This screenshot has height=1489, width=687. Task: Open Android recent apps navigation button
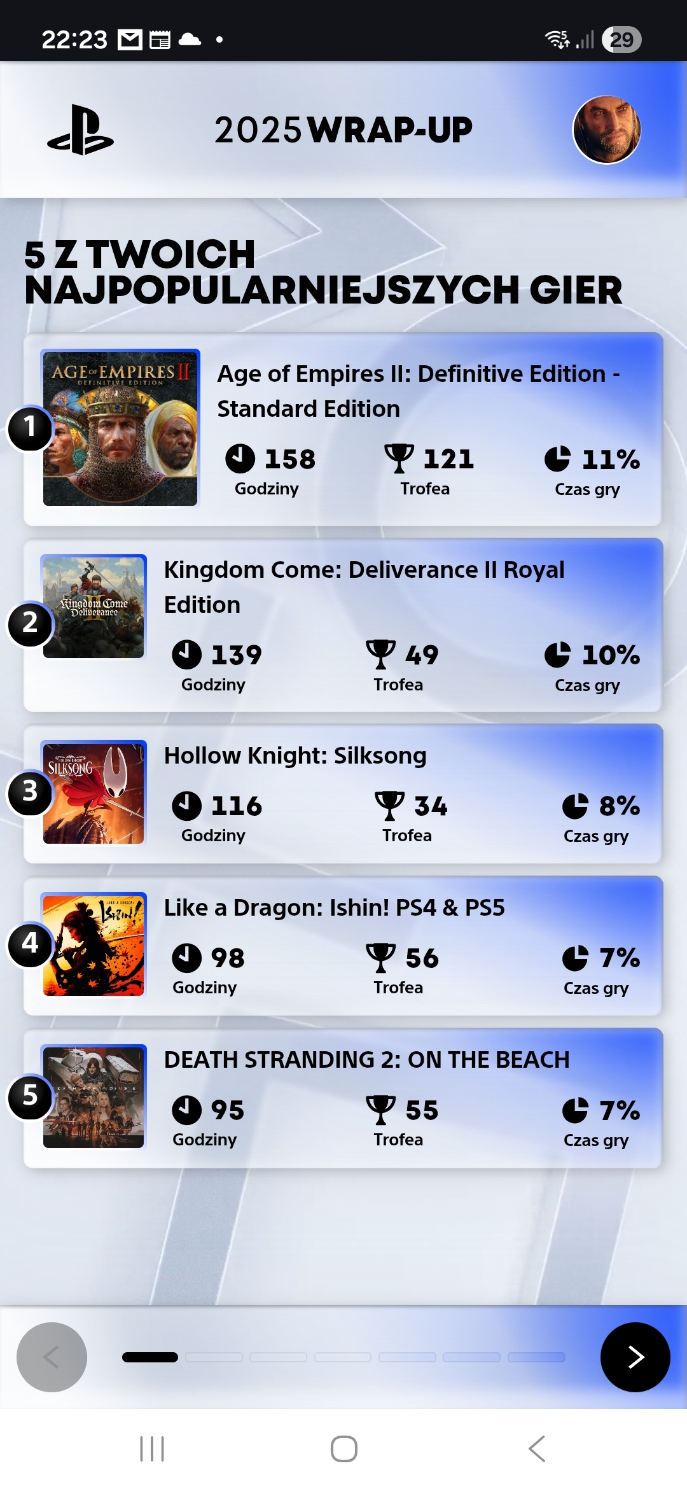click(152, 1449)
